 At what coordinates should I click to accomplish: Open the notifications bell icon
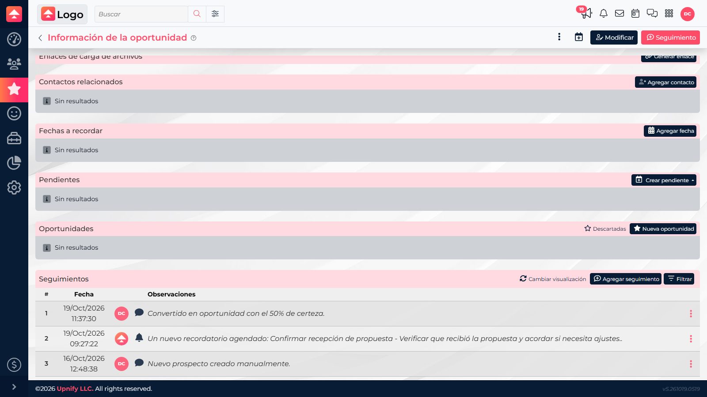click(604, 14)
